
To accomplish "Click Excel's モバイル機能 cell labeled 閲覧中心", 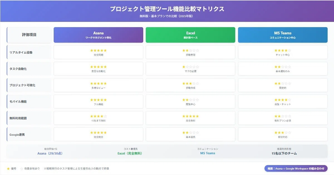I will pos(190,102).
